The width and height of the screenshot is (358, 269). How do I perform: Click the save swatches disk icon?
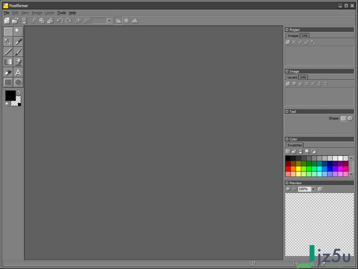301,151
